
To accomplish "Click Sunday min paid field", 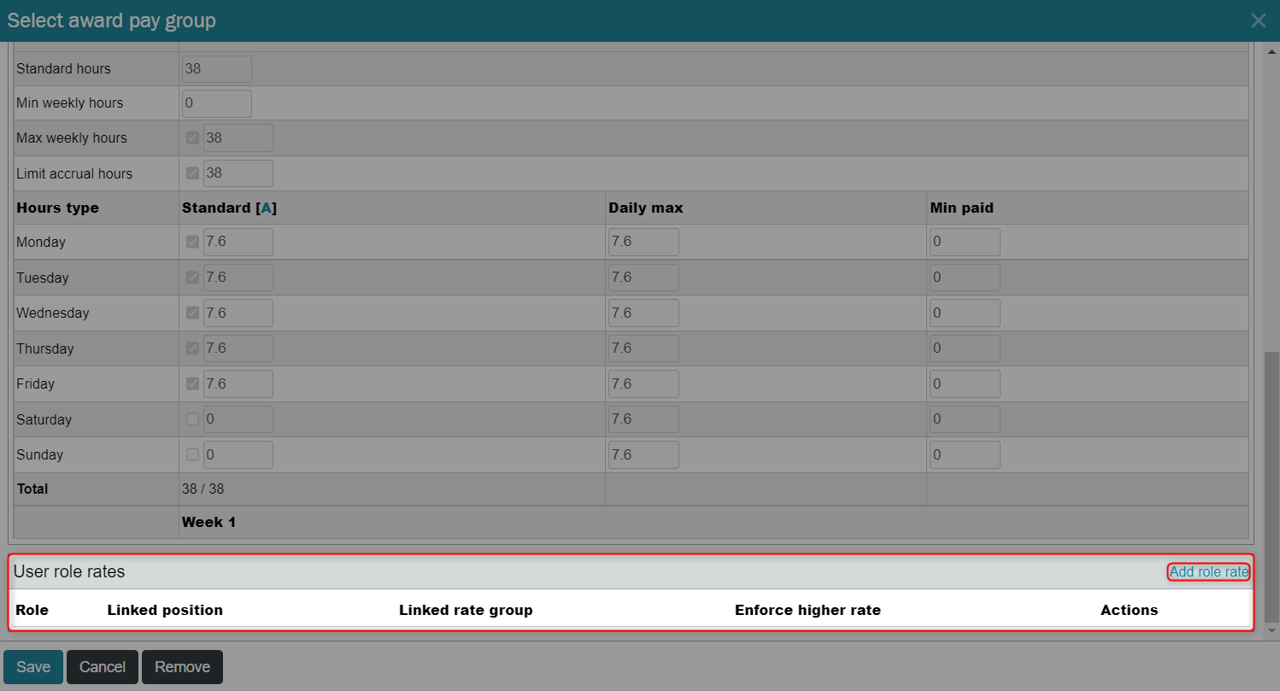I will pos(965,455).
